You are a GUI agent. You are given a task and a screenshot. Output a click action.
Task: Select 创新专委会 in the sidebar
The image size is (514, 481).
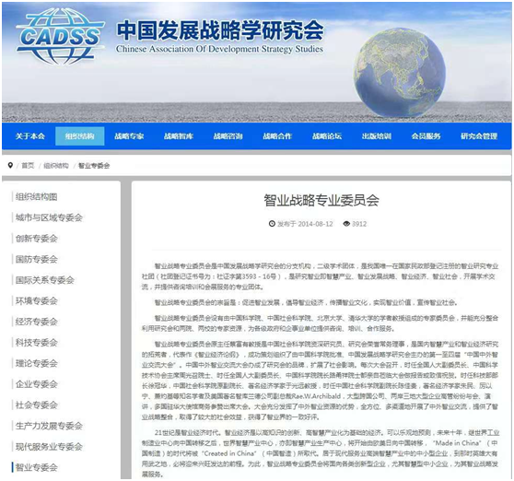[x=37, y=239]
